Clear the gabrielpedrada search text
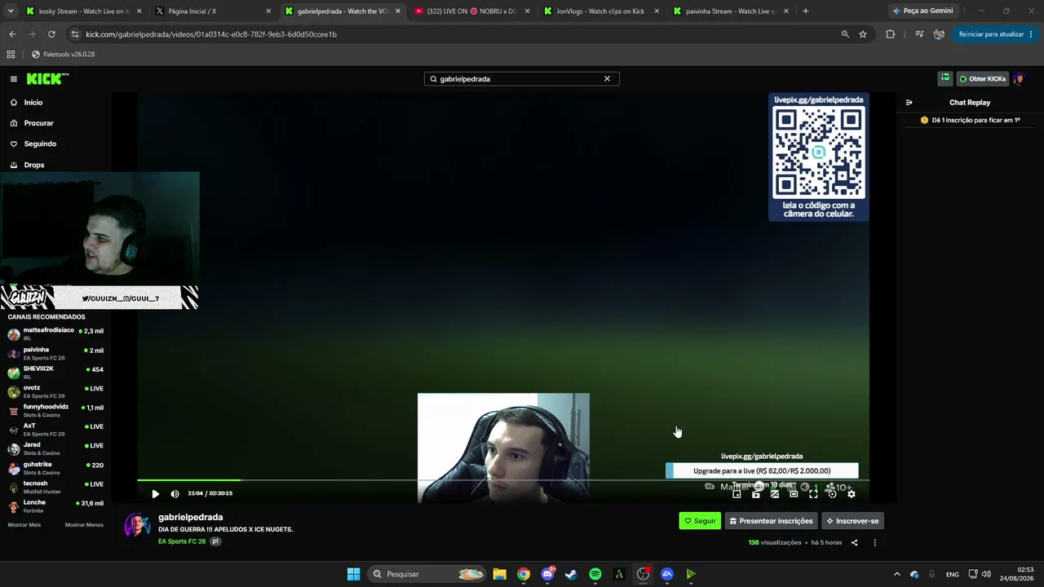The width and height of the screenshot is (1044, 587). point(607,79)
